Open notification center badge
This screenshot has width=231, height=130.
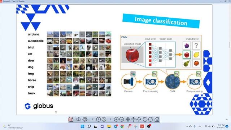click(x=227, y=126)
